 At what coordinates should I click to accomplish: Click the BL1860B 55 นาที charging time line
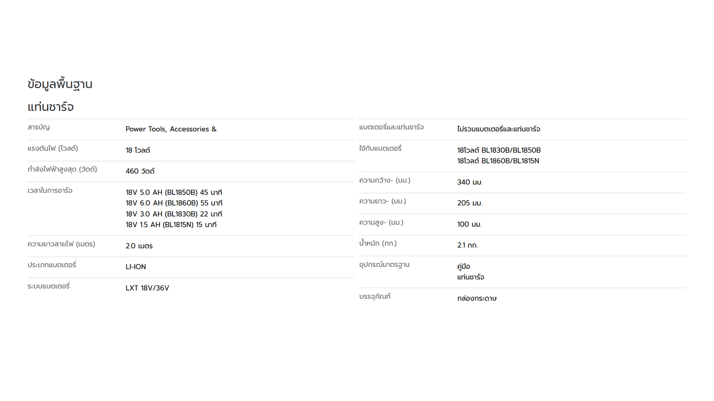coord(174,203)
